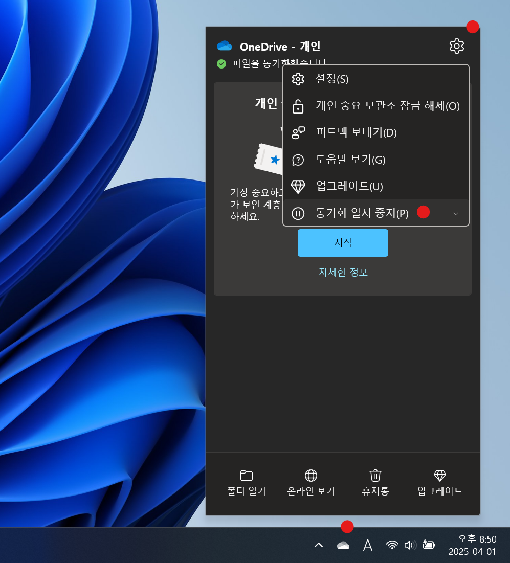
Task: Click the diamond icon beside 업그레이드(U)
Action: (x=298, y=187)
